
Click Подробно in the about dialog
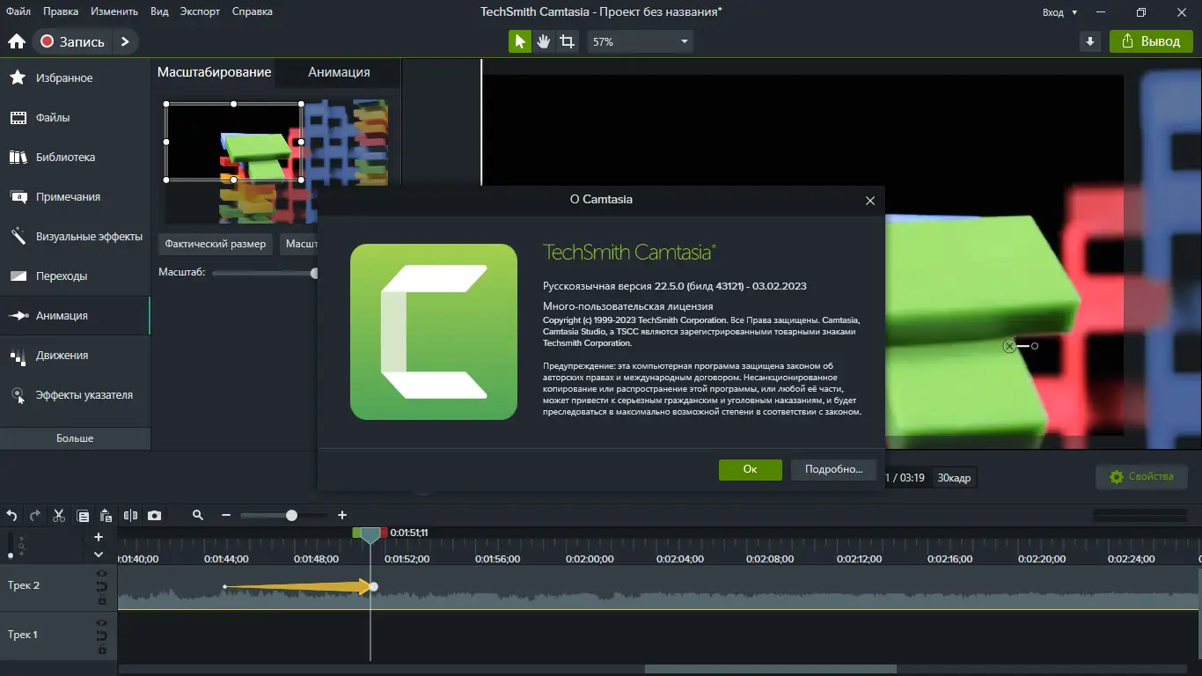(x=832, y=469)
